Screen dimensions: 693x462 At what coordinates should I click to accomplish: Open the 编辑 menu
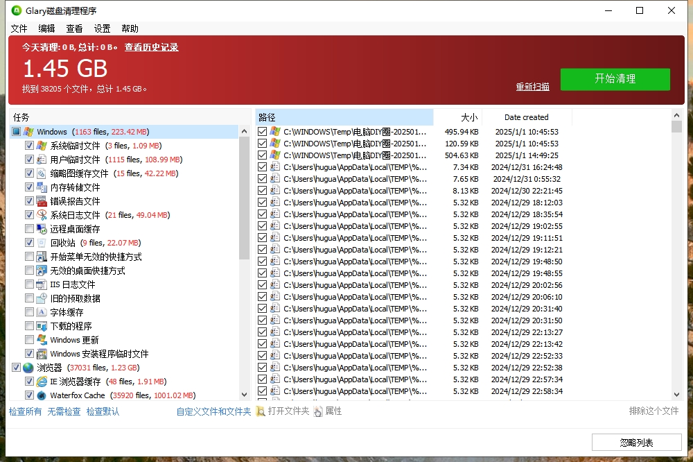coord(47,28)
